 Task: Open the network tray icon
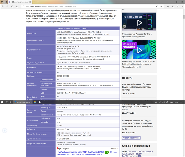tap(160, 102)
